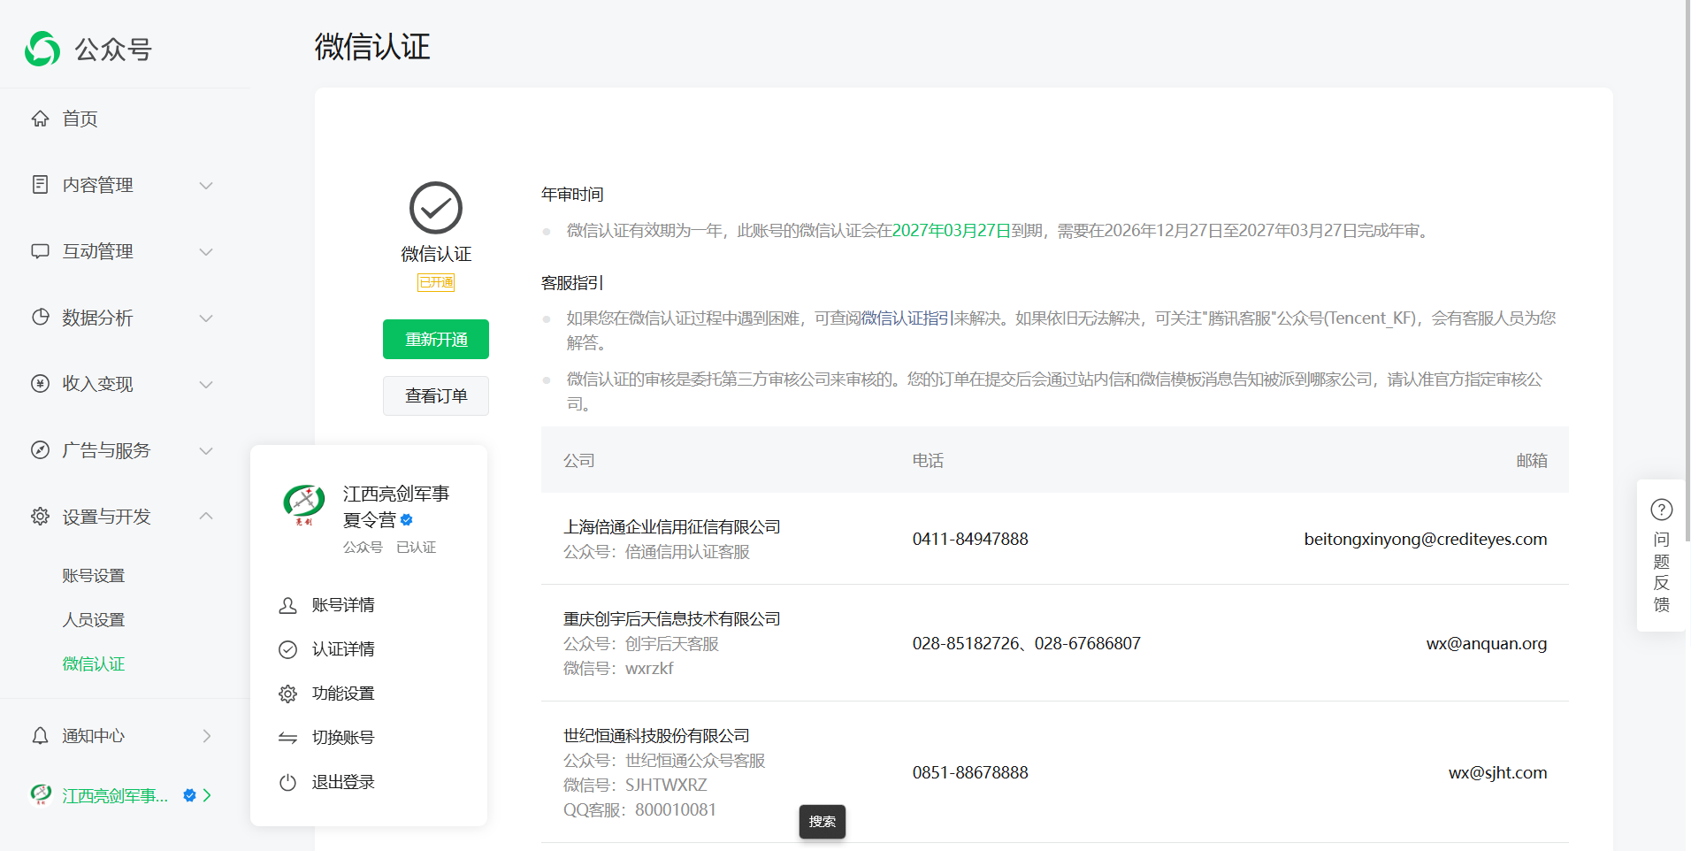Viewport: 1691px width, 851px height.
Task: Click company name 上海倍通企业信用征信有限公司
Action: (x=672, y=527)
